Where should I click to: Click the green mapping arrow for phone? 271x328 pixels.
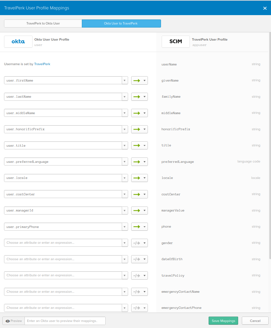[137, 227]
